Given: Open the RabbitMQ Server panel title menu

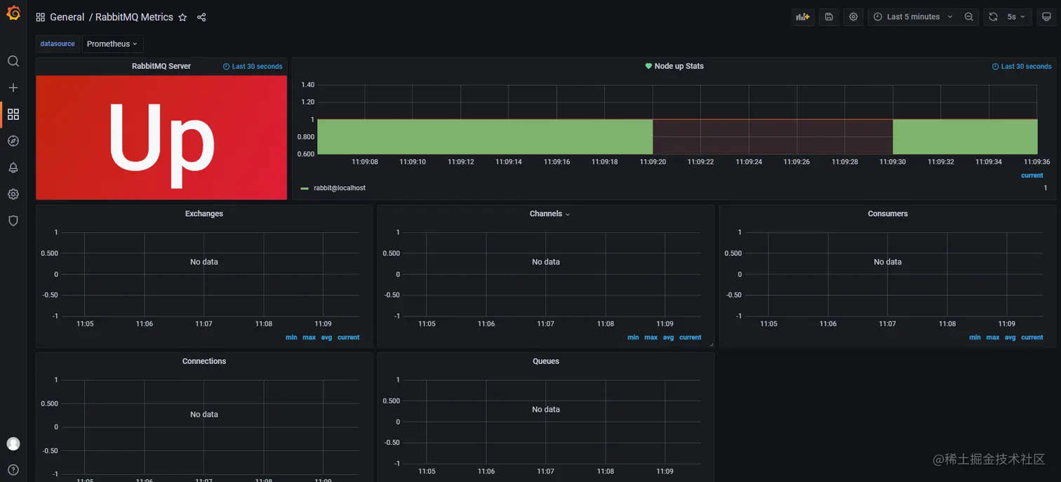Looking at the screenshot, I should 161,66.
